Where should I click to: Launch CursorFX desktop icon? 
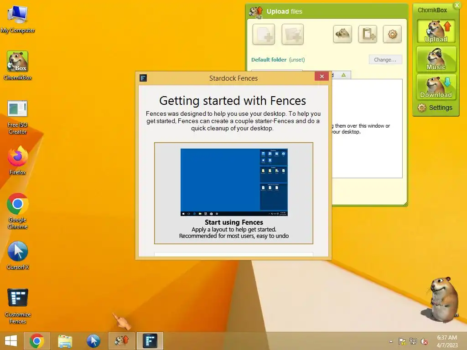pyautogui.click(x=18, y=255)
